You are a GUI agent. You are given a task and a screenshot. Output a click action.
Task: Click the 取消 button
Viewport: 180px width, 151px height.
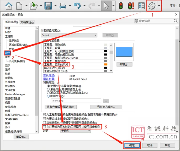coord(150,146)
